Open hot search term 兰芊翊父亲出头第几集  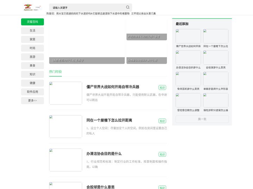click(x=143, y=14)
